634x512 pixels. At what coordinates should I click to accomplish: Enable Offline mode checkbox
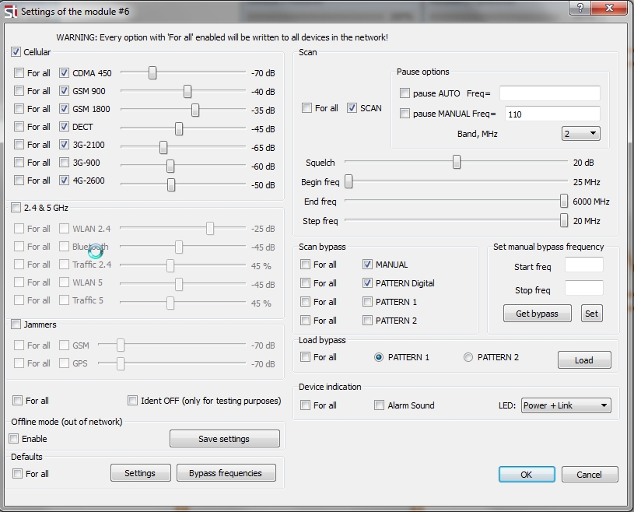pos(14,438)
